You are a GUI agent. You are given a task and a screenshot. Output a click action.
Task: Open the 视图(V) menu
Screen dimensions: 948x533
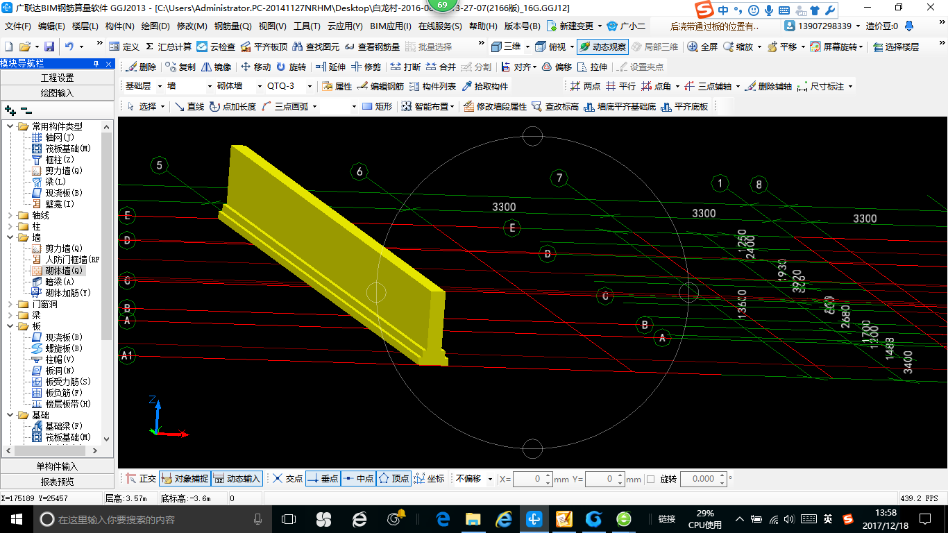272,26
